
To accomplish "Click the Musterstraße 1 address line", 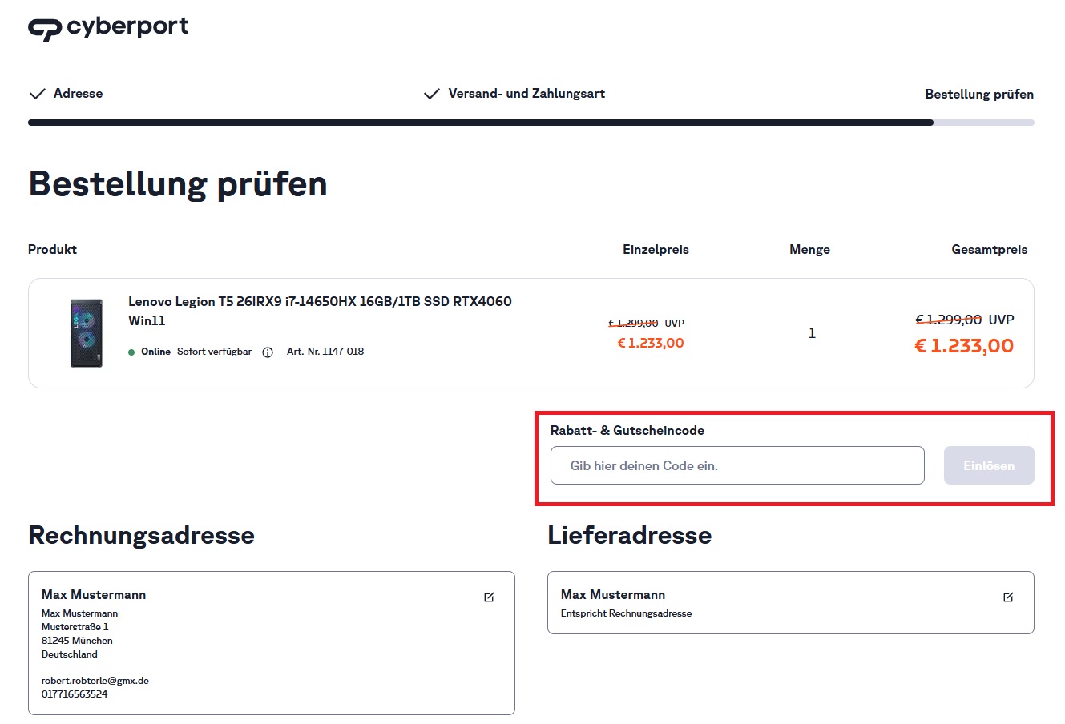I will point(75,627).
